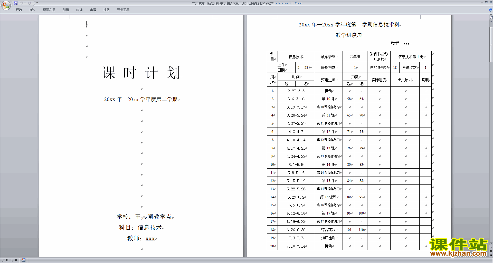Click the 信息技术第1册 cell
Screen dimensions: 493x263
click(x=411, y=57)
